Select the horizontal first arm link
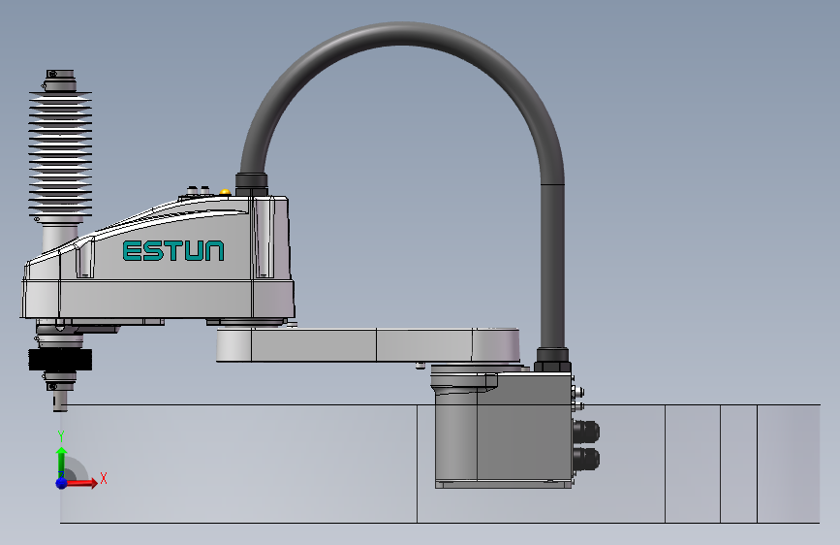The image size is (840, 545). tap(368, 345)
